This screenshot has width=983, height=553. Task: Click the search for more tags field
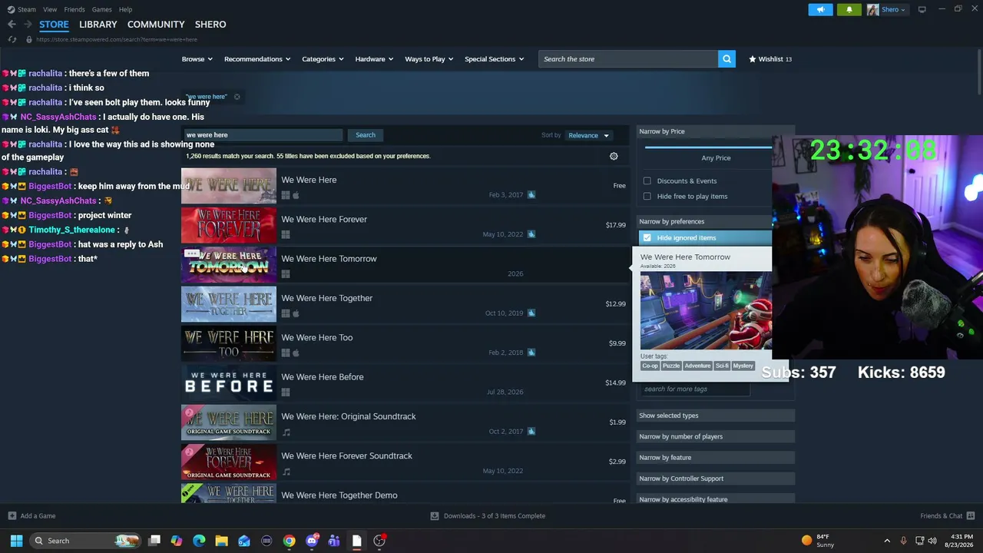coord(695,389)
